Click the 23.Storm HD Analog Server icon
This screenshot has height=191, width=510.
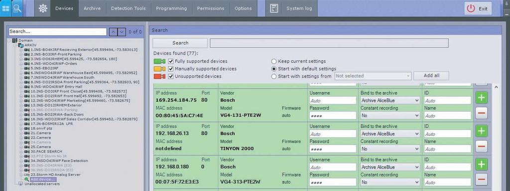27,175
